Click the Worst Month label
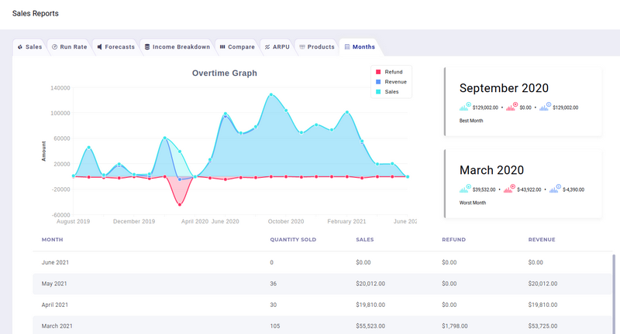 click(473, 203)
